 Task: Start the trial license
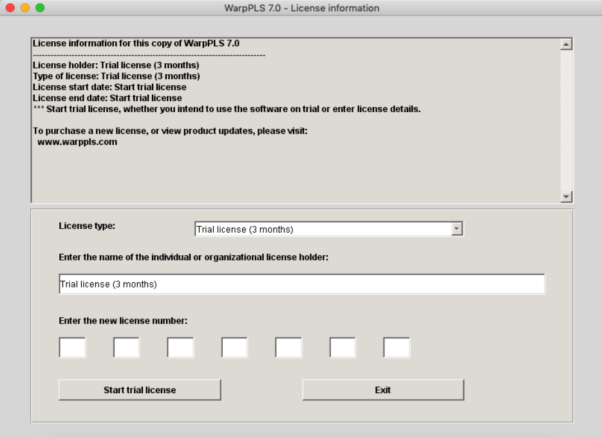click(140, 390)
